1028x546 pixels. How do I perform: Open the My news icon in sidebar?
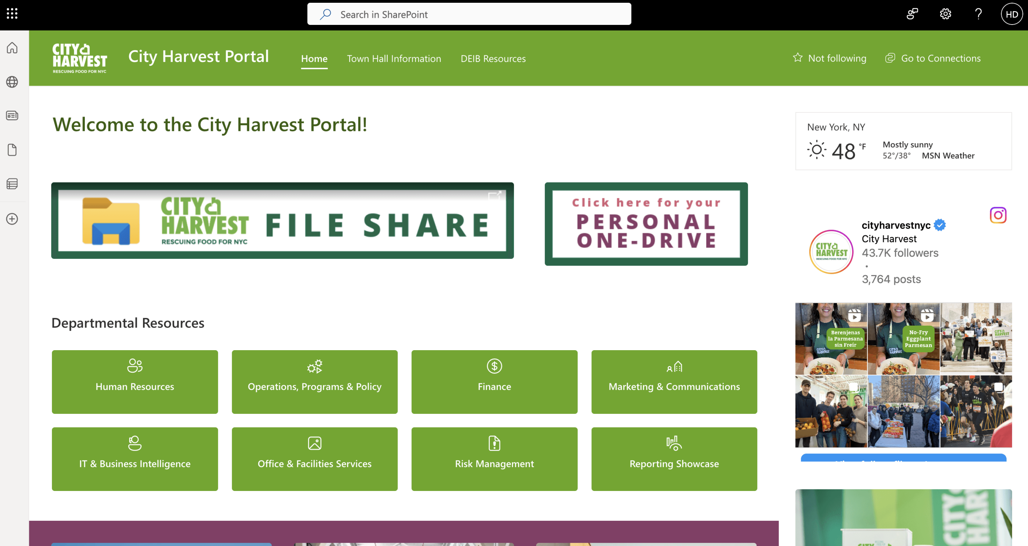[x=12, y=116]
